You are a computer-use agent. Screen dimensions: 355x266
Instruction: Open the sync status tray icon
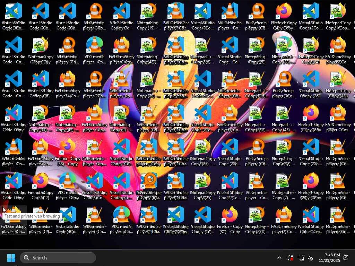pos(291,258)
